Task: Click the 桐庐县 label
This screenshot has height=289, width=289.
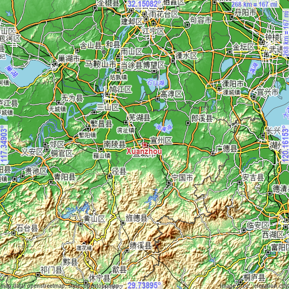Action: [x=254, y=278]
